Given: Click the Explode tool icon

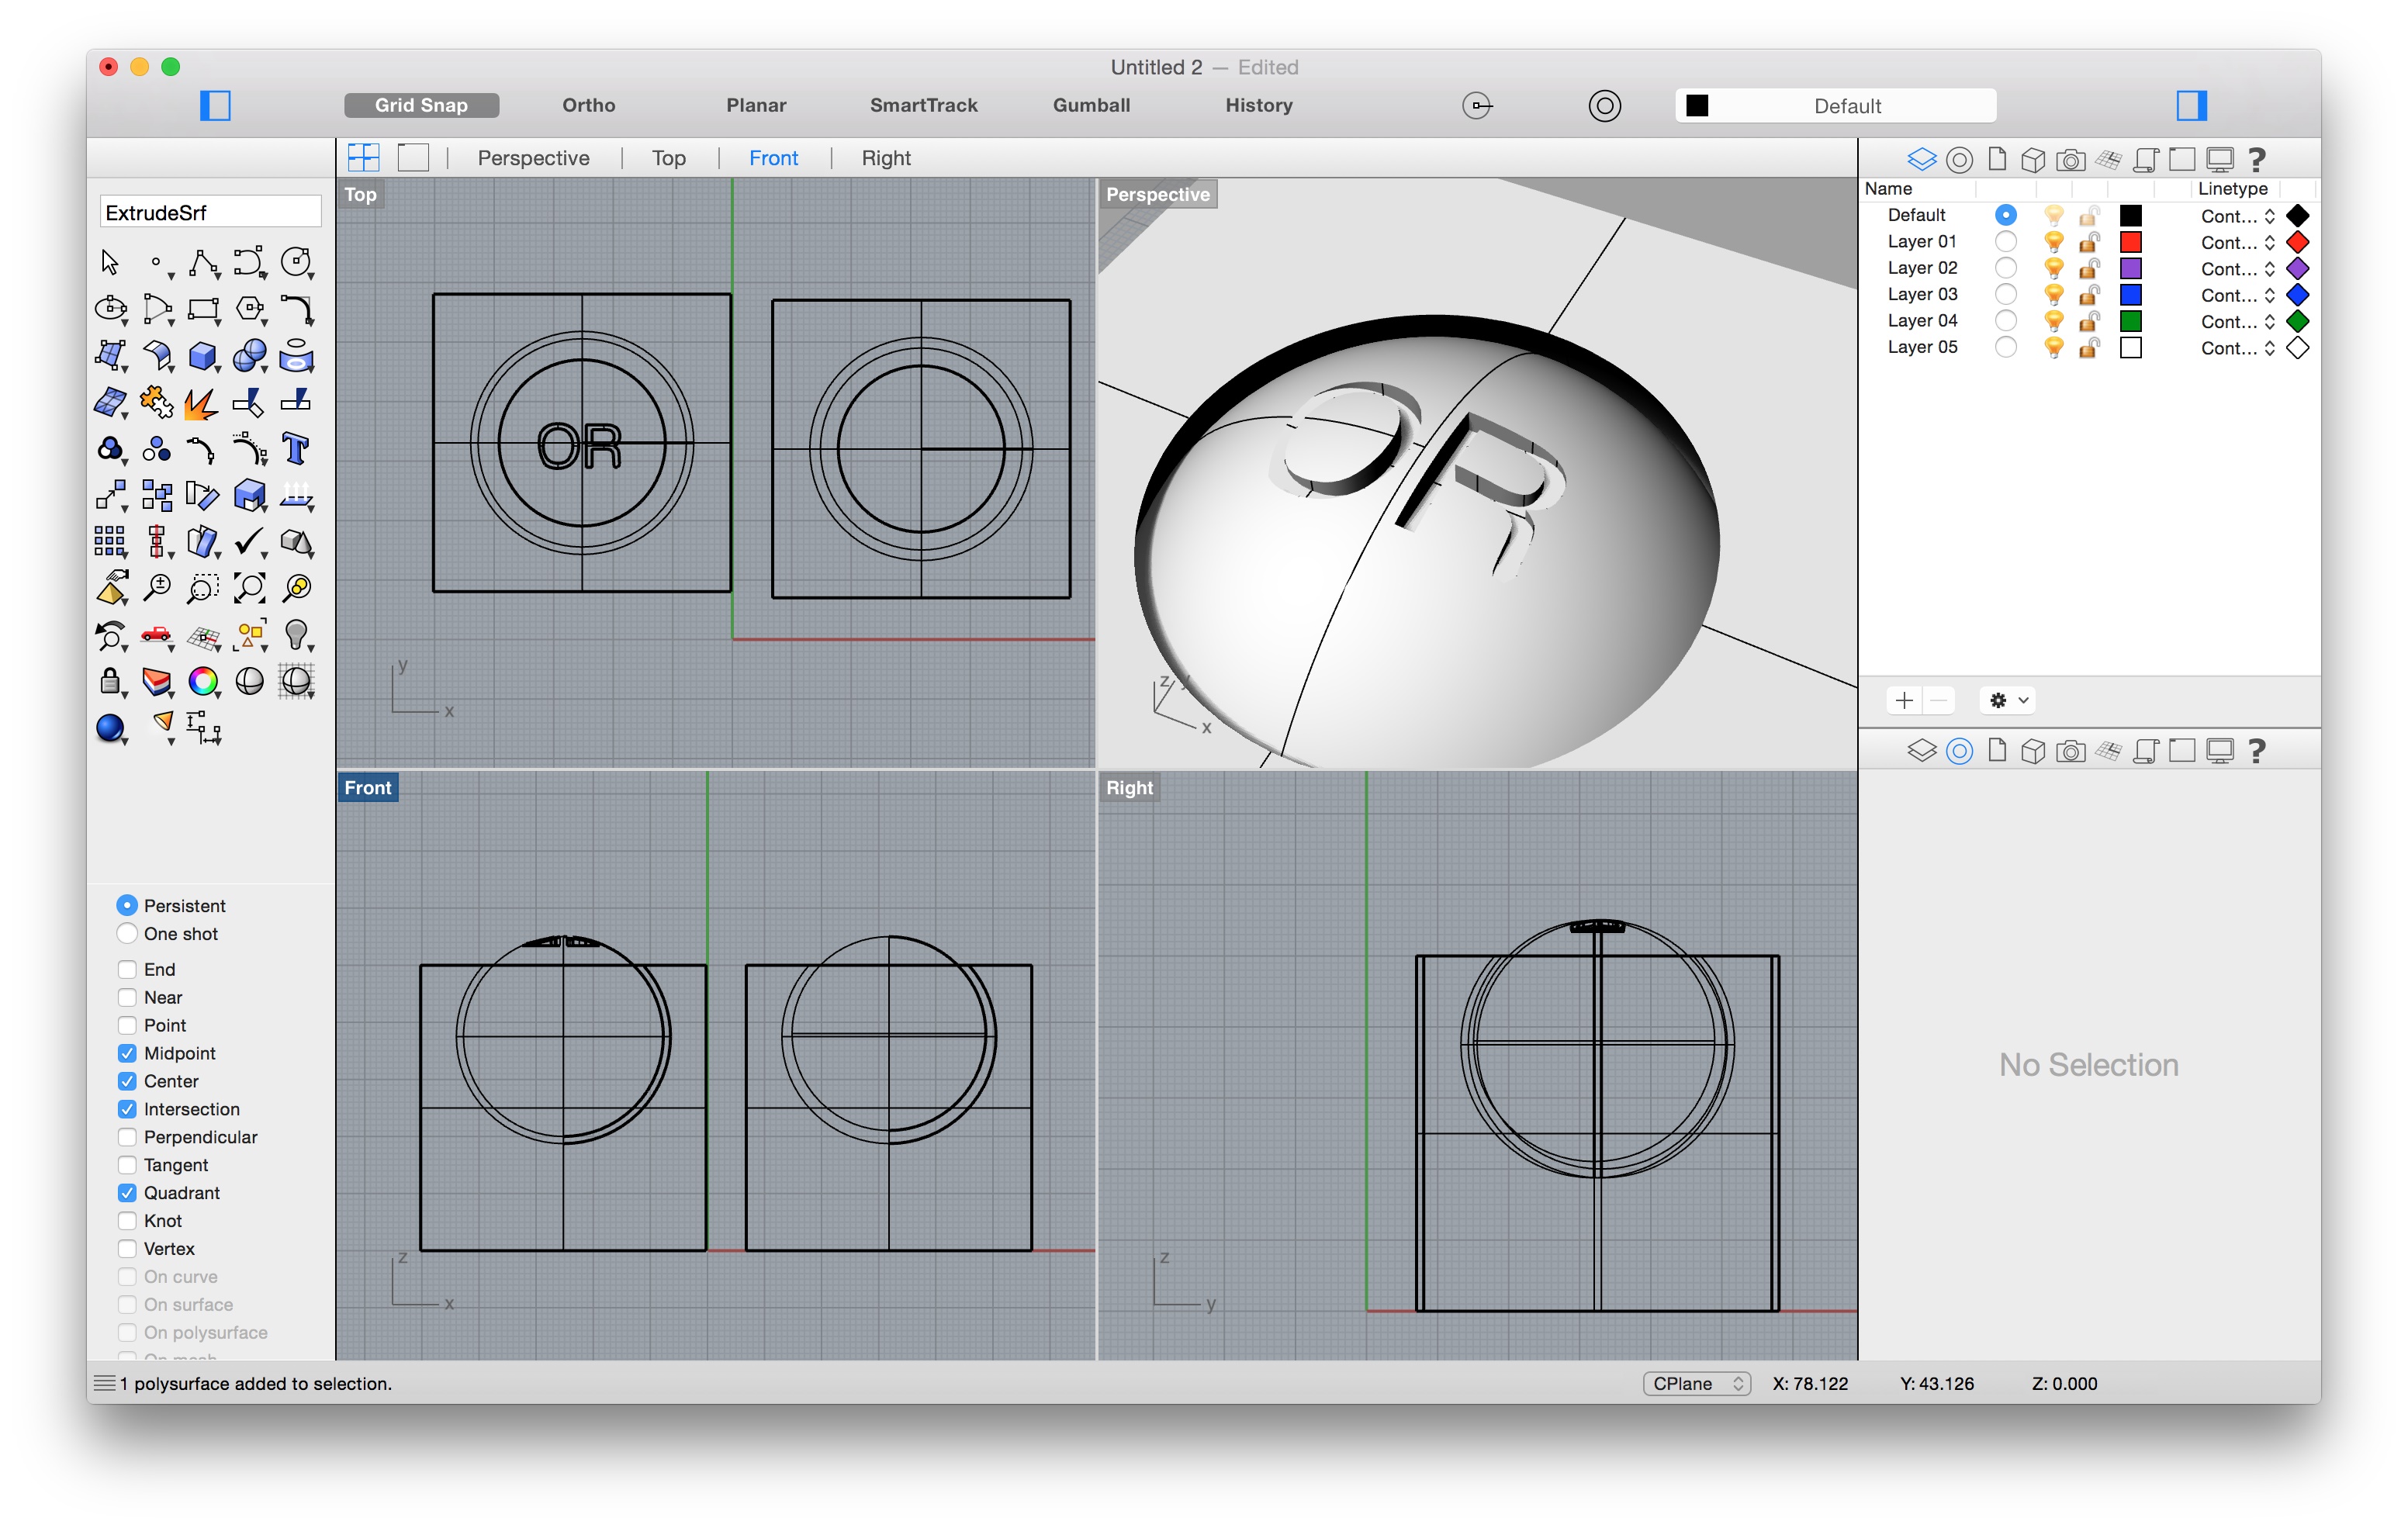Looking at the screenshot, I should pos(202,403).
